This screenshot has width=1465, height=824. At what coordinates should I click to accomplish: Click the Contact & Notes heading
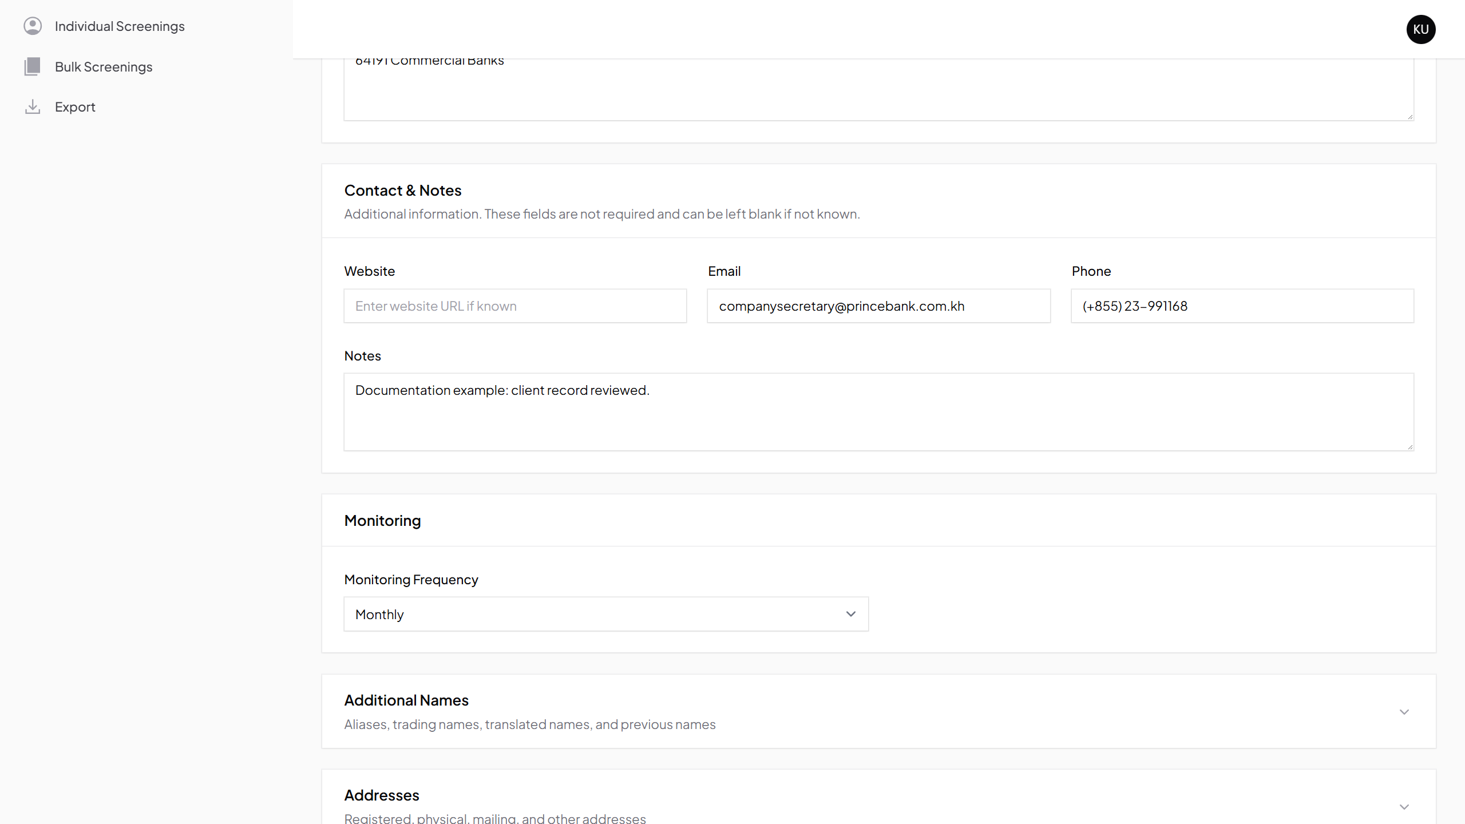click(x=403, y=191)
